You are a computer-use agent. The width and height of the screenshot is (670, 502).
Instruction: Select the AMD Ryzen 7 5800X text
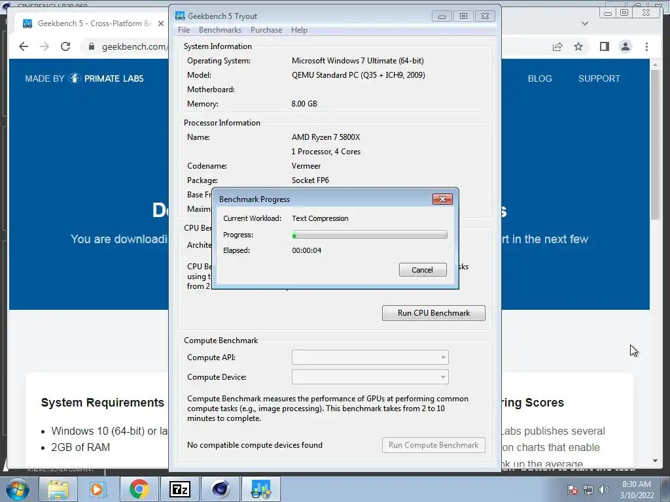(x=326, y=137)
